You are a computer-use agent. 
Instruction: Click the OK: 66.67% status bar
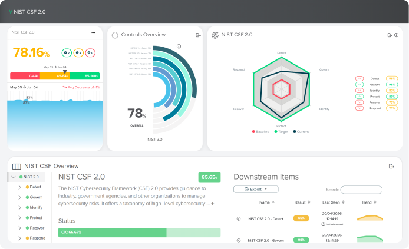pyautogui.click(x=139, y=233)
